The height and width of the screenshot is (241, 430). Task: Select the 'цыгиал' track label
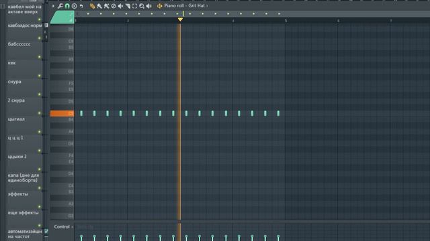pyautogui.click(x=16, y=119)
